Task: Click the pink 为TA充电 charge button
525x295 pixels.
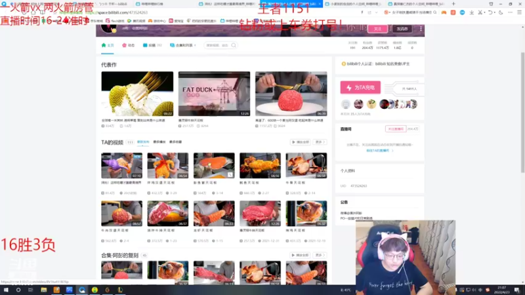Action: tap(360, 88)
